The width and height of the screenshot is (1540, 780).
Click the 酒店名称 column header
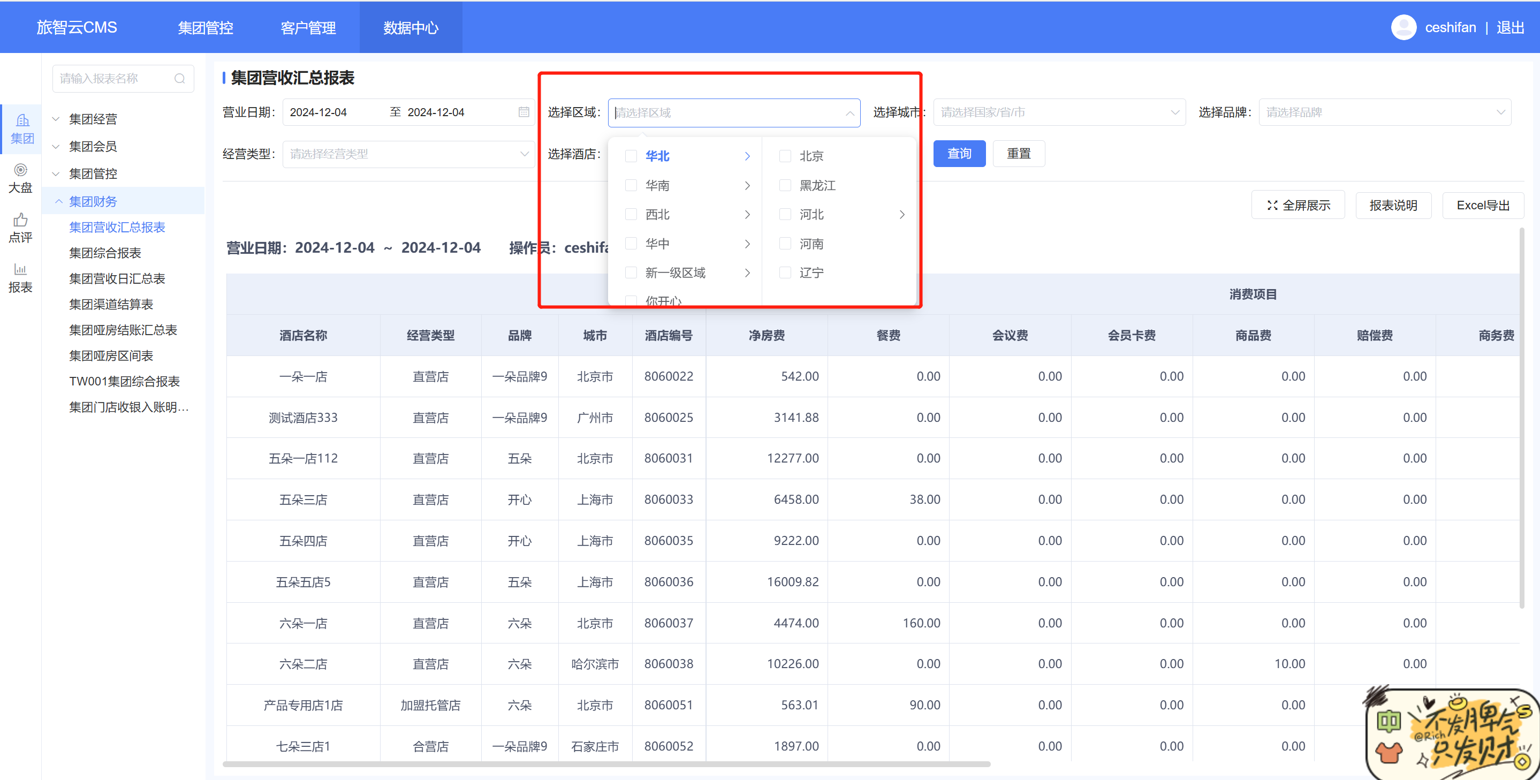pyautogui.click(x=303, y=335)
